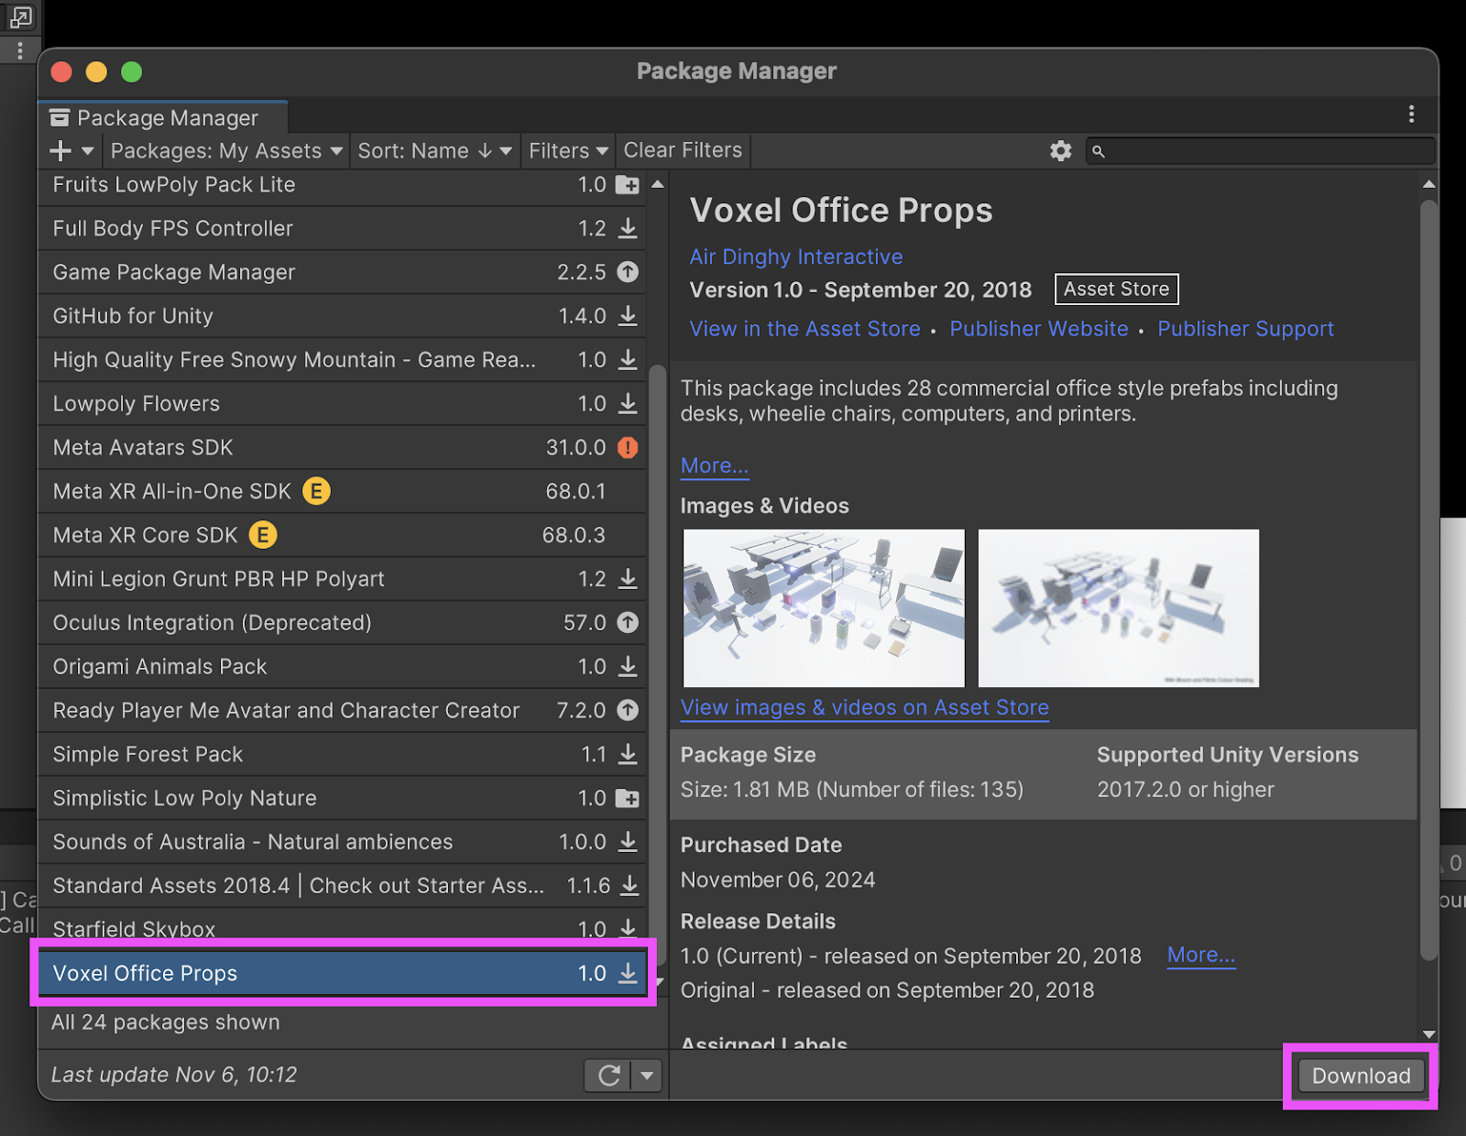Click the import icon for Simplistic Low Poly Nature
Image resolution: width=1466 pixels, height=1136 pixels.
click(x=628, y=798)
